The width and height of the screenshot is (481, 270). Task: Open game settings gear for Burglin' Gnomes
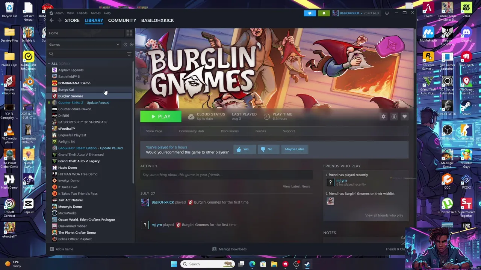point(383,117)
